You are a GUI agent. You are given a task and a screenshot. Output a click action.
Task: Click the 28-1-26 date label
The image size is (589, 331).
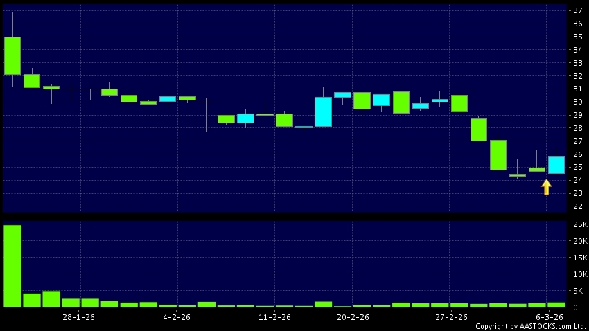click(x=79, y=316)
